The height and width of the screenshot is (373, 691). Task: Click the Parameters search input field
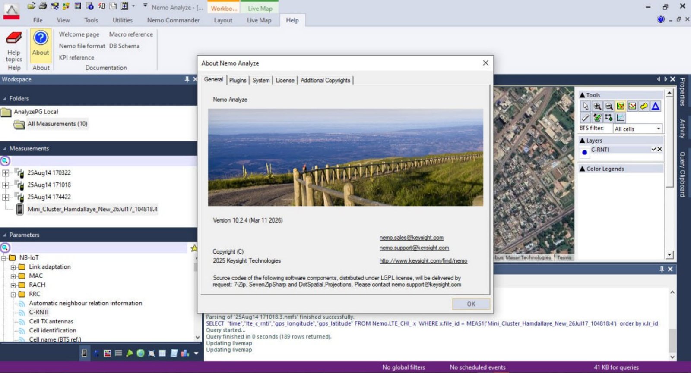click(98, 248)
